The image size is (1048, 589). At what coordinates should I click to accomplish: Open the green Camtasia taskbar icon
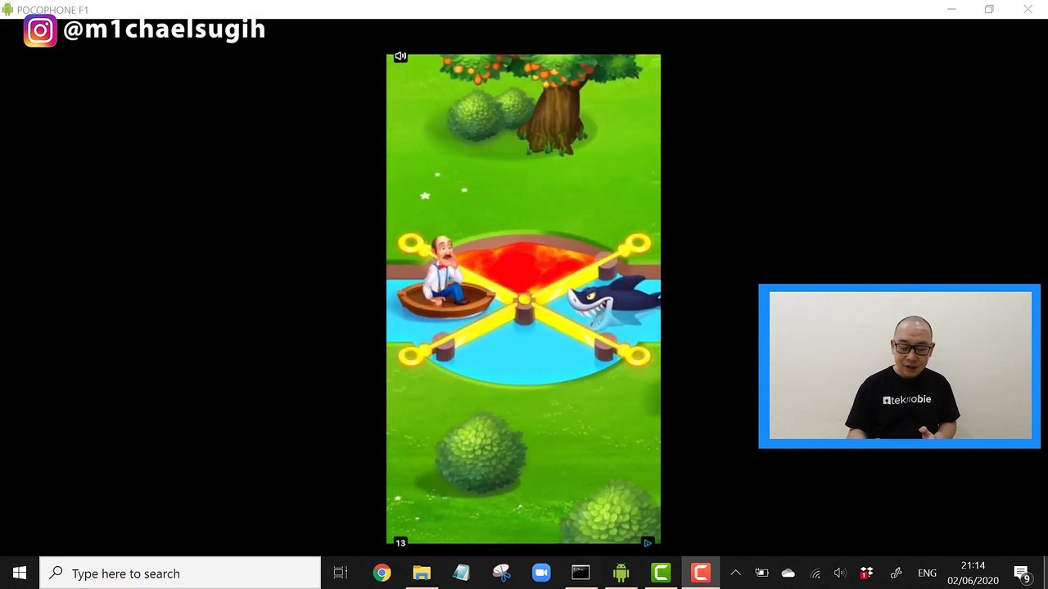coord(661,573)
